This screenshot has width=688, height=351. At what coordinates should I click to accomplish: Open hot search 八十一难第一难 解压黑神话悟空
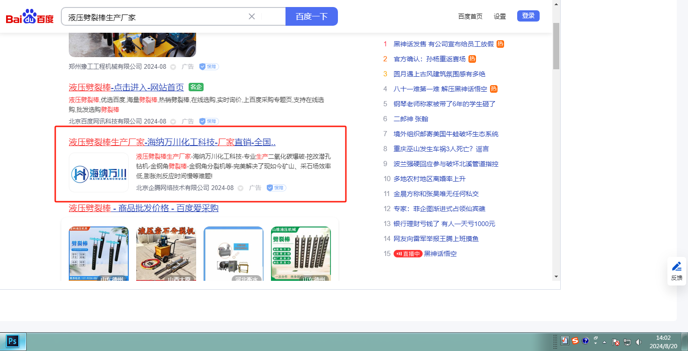click(440, 89)
